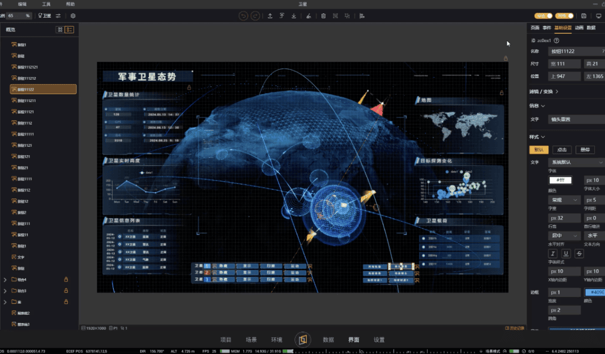Open the 常规 font weight dropdown
This screenshot has width=605, height=354.
tap(564, 199)
